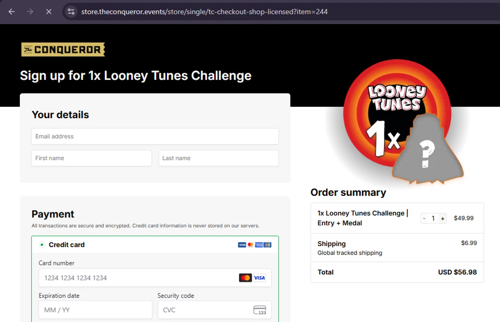The width and height of the screenshot is (500, 322).
Task: Focus the Last name field
Action: 219,158
